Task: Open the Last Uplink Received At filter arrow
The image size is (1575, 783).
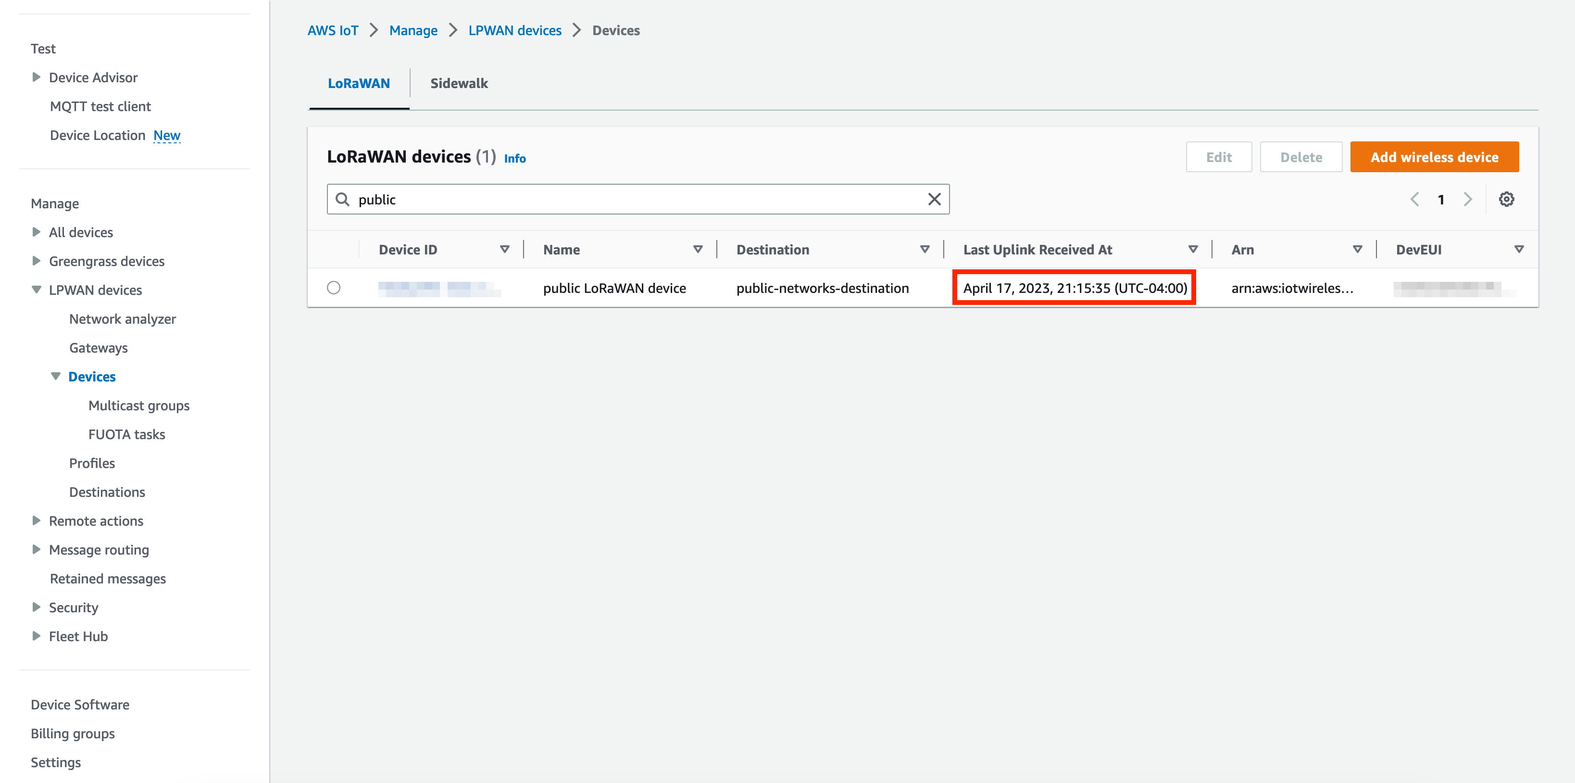Action: pos(1193,249)
